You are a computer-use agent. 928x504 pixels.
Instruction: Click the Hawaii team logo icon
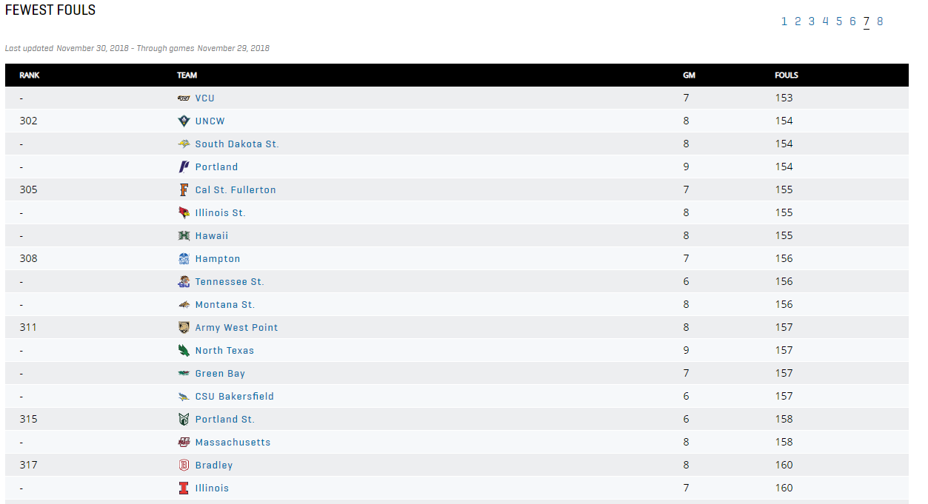point(184,235)
